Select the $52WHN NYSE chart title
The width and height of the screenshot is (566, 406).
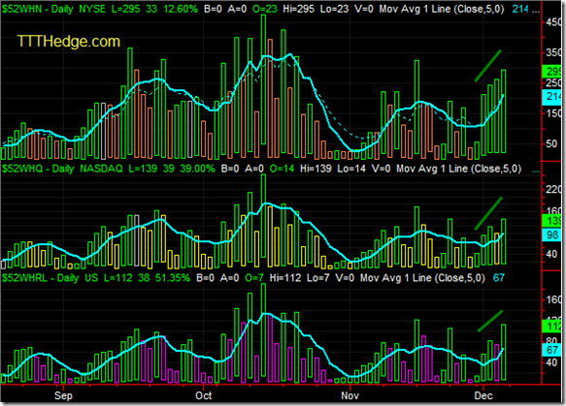coord(54,9)
